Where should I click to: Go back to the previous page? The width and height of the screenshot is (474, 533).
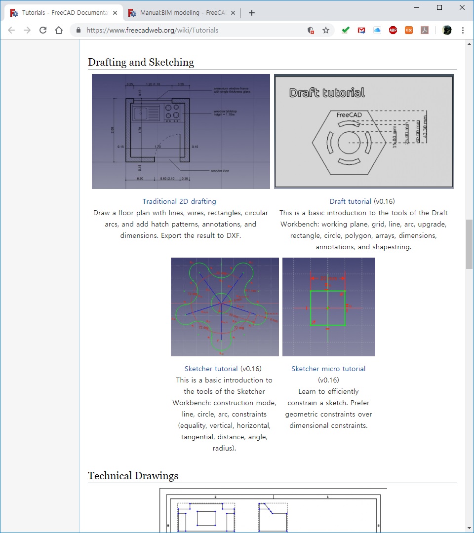click(x=11, y=30)
